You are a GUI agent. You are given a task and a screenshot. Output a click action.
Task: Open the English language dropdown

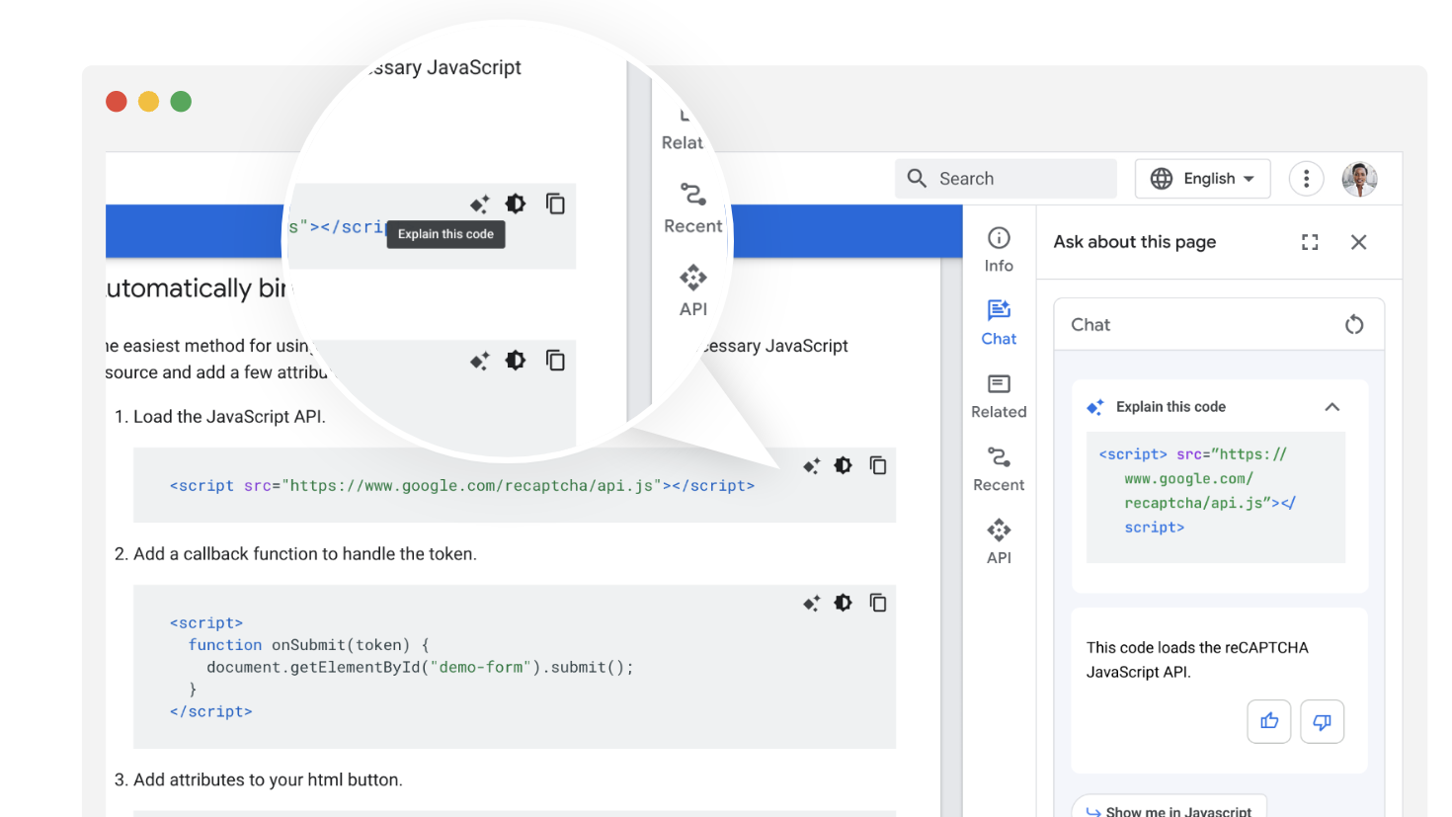coord(1202,179)
